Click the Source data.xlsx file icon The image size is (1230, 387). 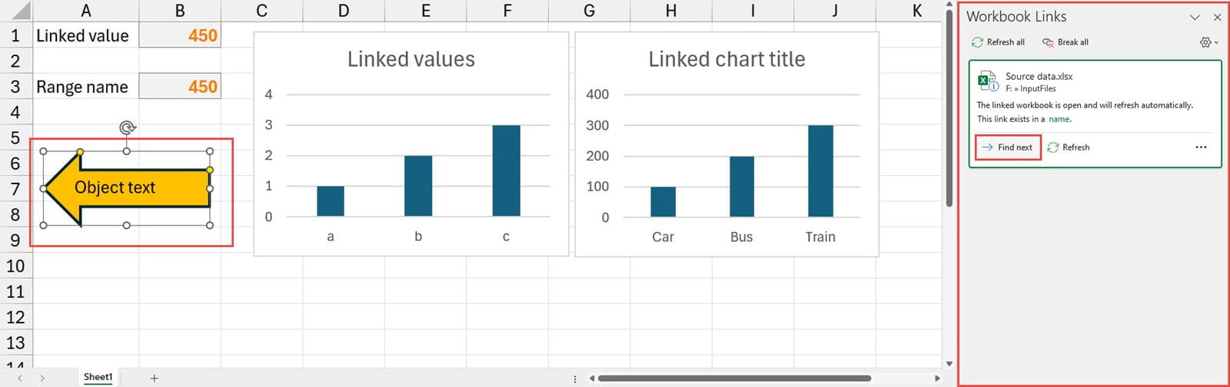[987, 81]
